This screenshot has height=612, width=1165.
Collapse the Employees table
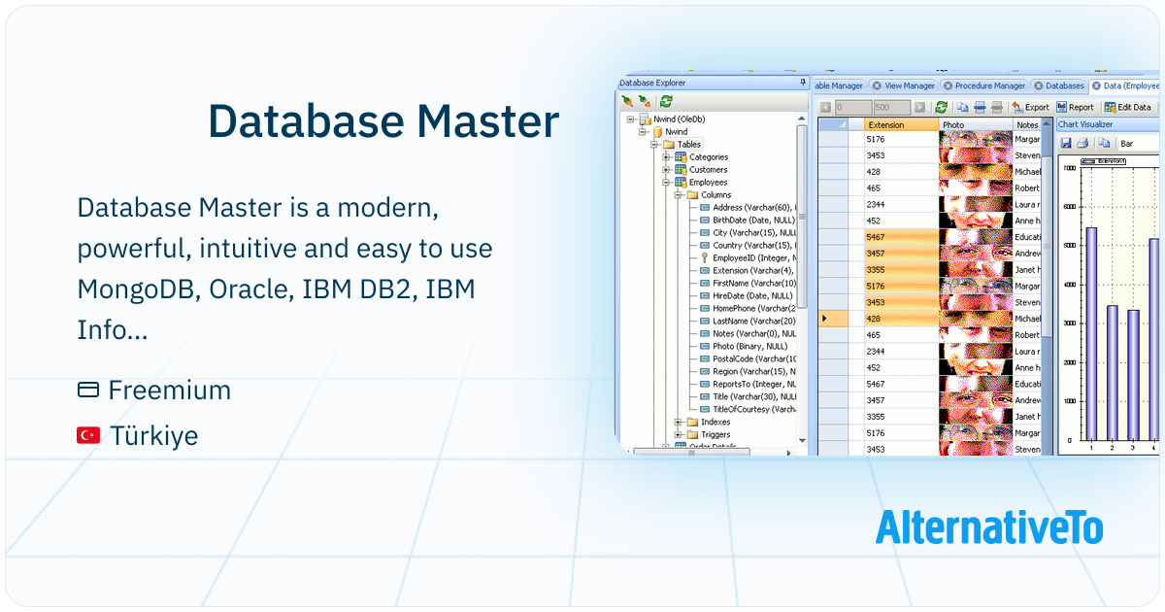[666, 182]
